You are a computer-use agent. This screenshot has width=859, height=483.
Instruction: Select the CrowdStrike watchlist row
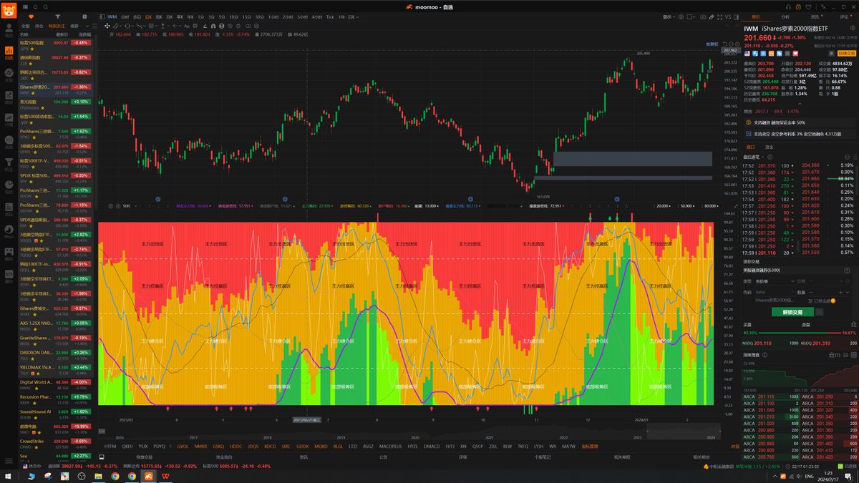(57, 444)
